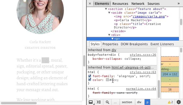Switch to the Elements tab
The width and height of the screenshot is (183, 105).
point(102,3)
